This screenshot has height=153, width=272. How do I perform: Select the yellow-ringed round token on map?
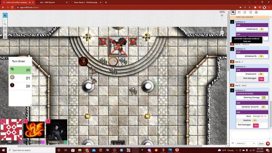(113, 61)
